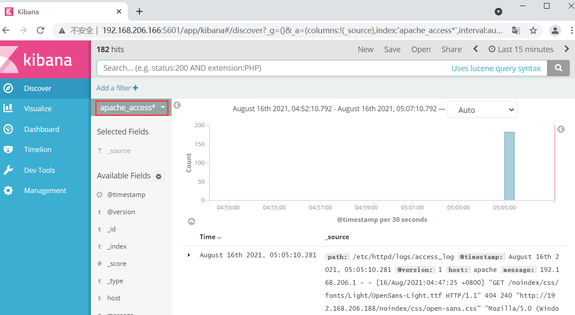Open Available Fields gear settings
The width and height of the screenshot is (575, 315).
point(159,176)
